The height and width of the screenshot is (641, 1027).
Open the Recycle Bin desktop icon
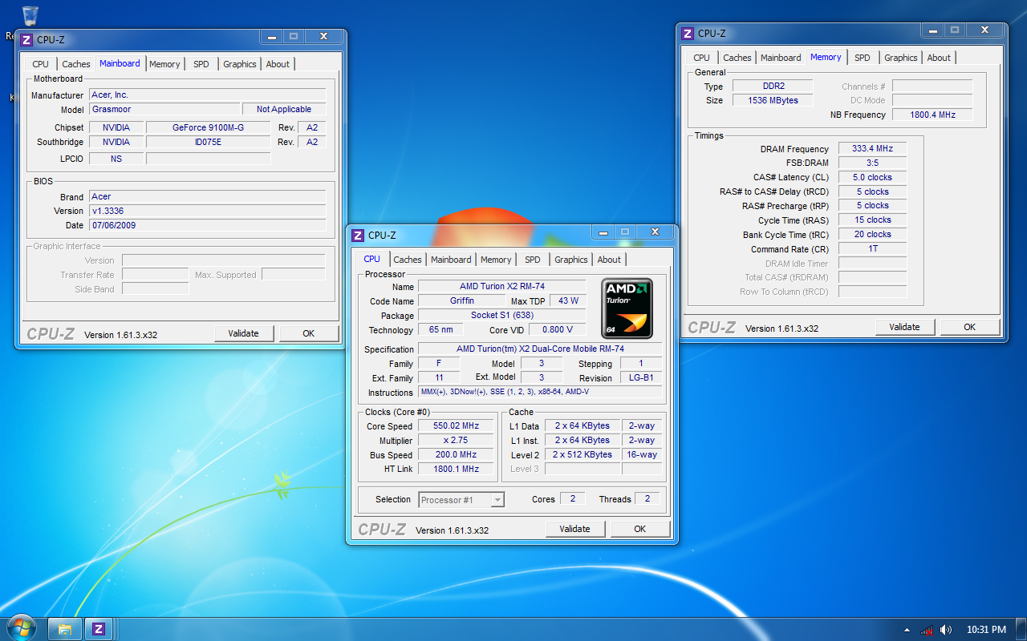[30, 16]
